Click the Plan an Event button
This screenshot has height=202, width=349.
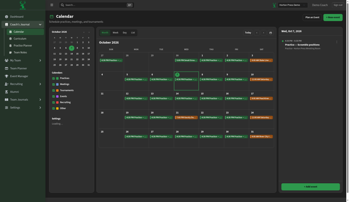click(312, 17)
